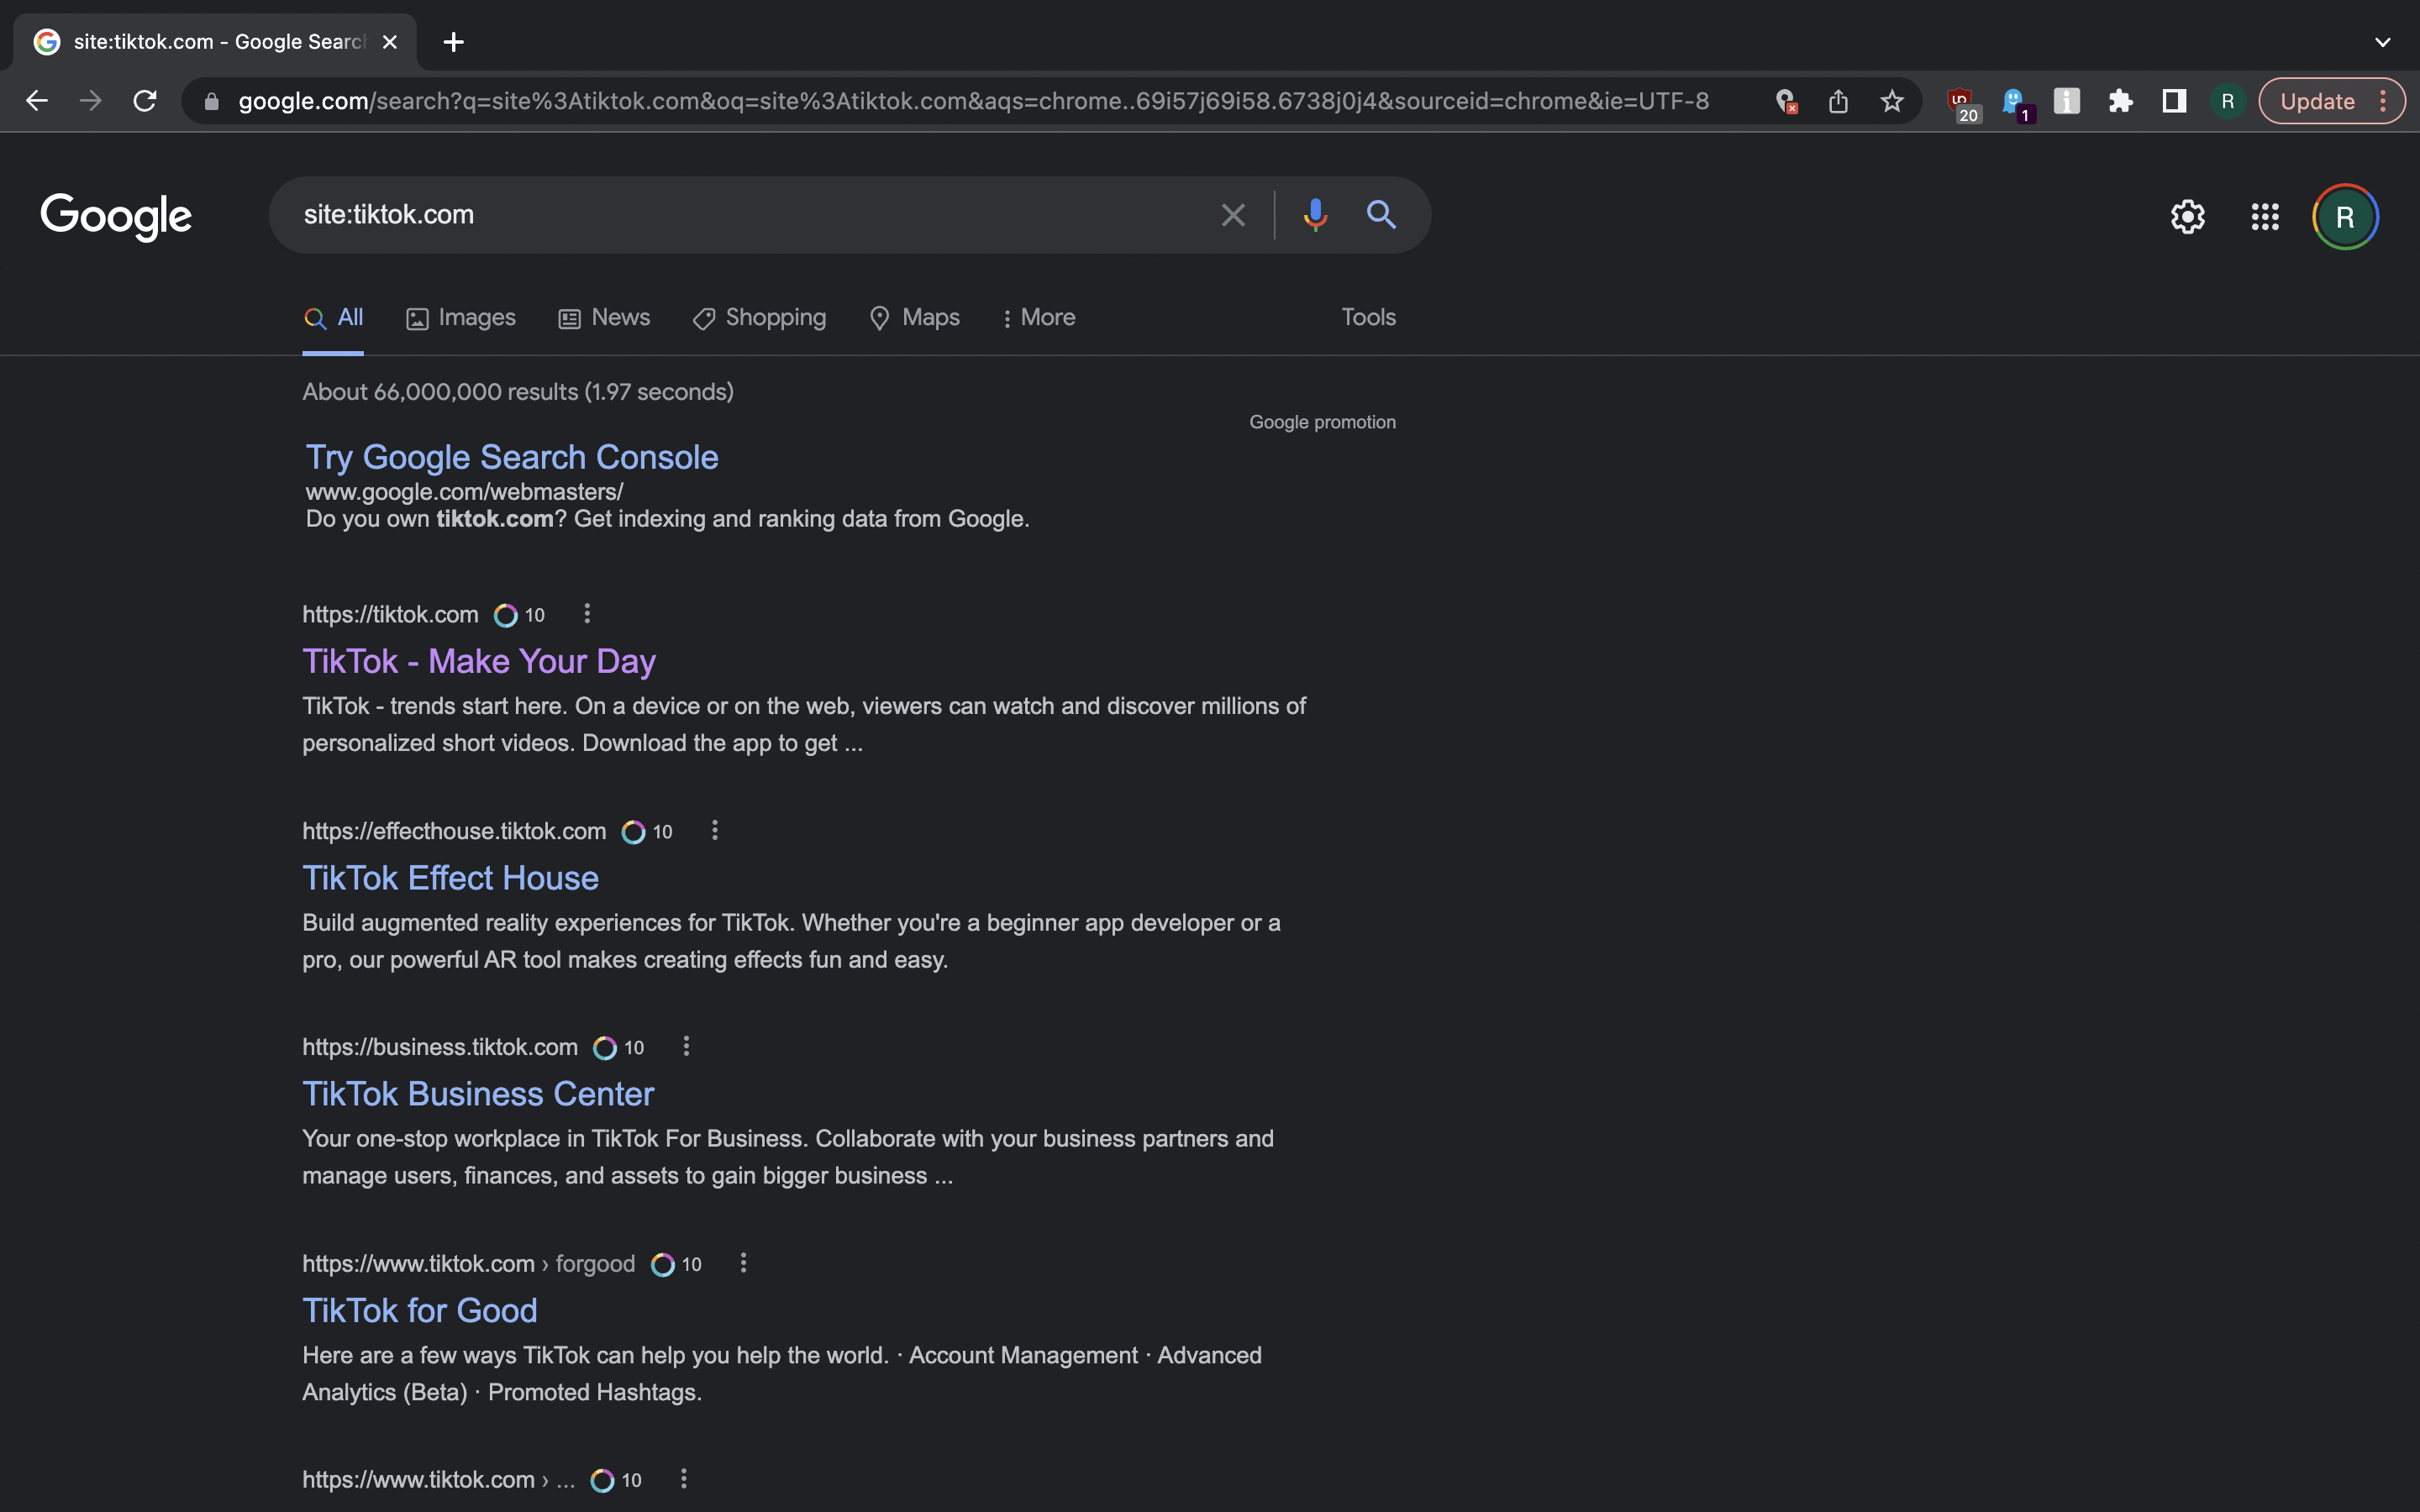This screenshot has height=1512, width=2420.
Task: Clear the search box with X
Action: 1233,215
